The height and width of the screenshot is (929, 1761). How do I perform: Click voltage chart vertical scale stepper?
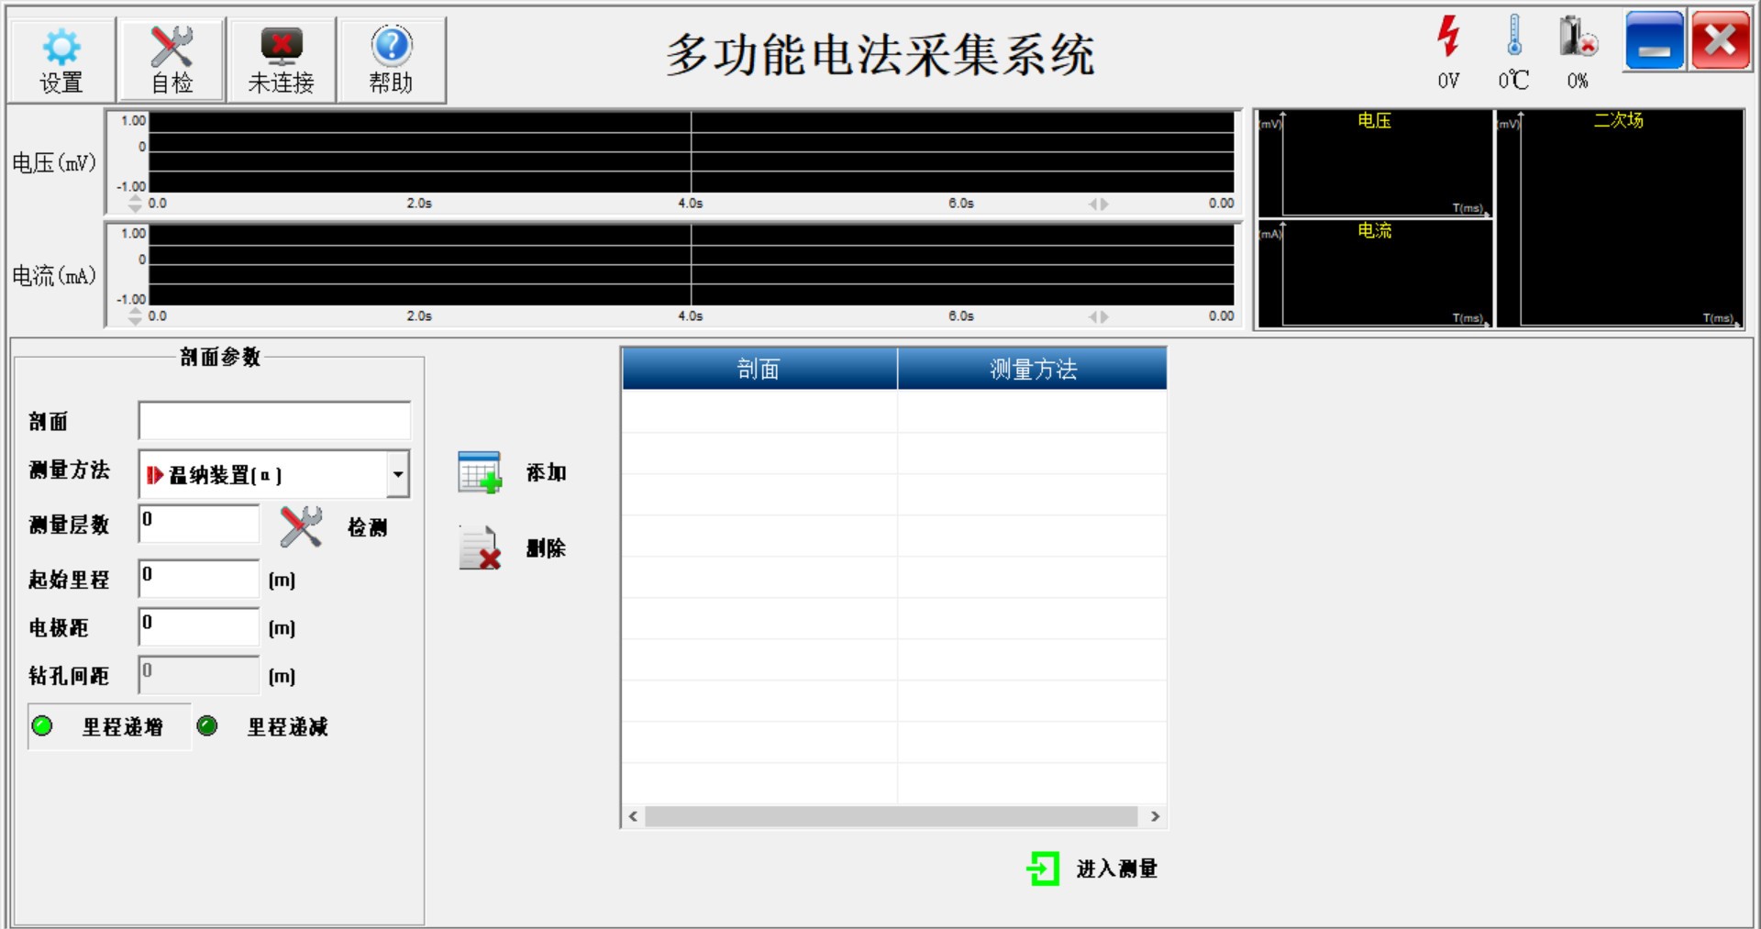[136, 204]
